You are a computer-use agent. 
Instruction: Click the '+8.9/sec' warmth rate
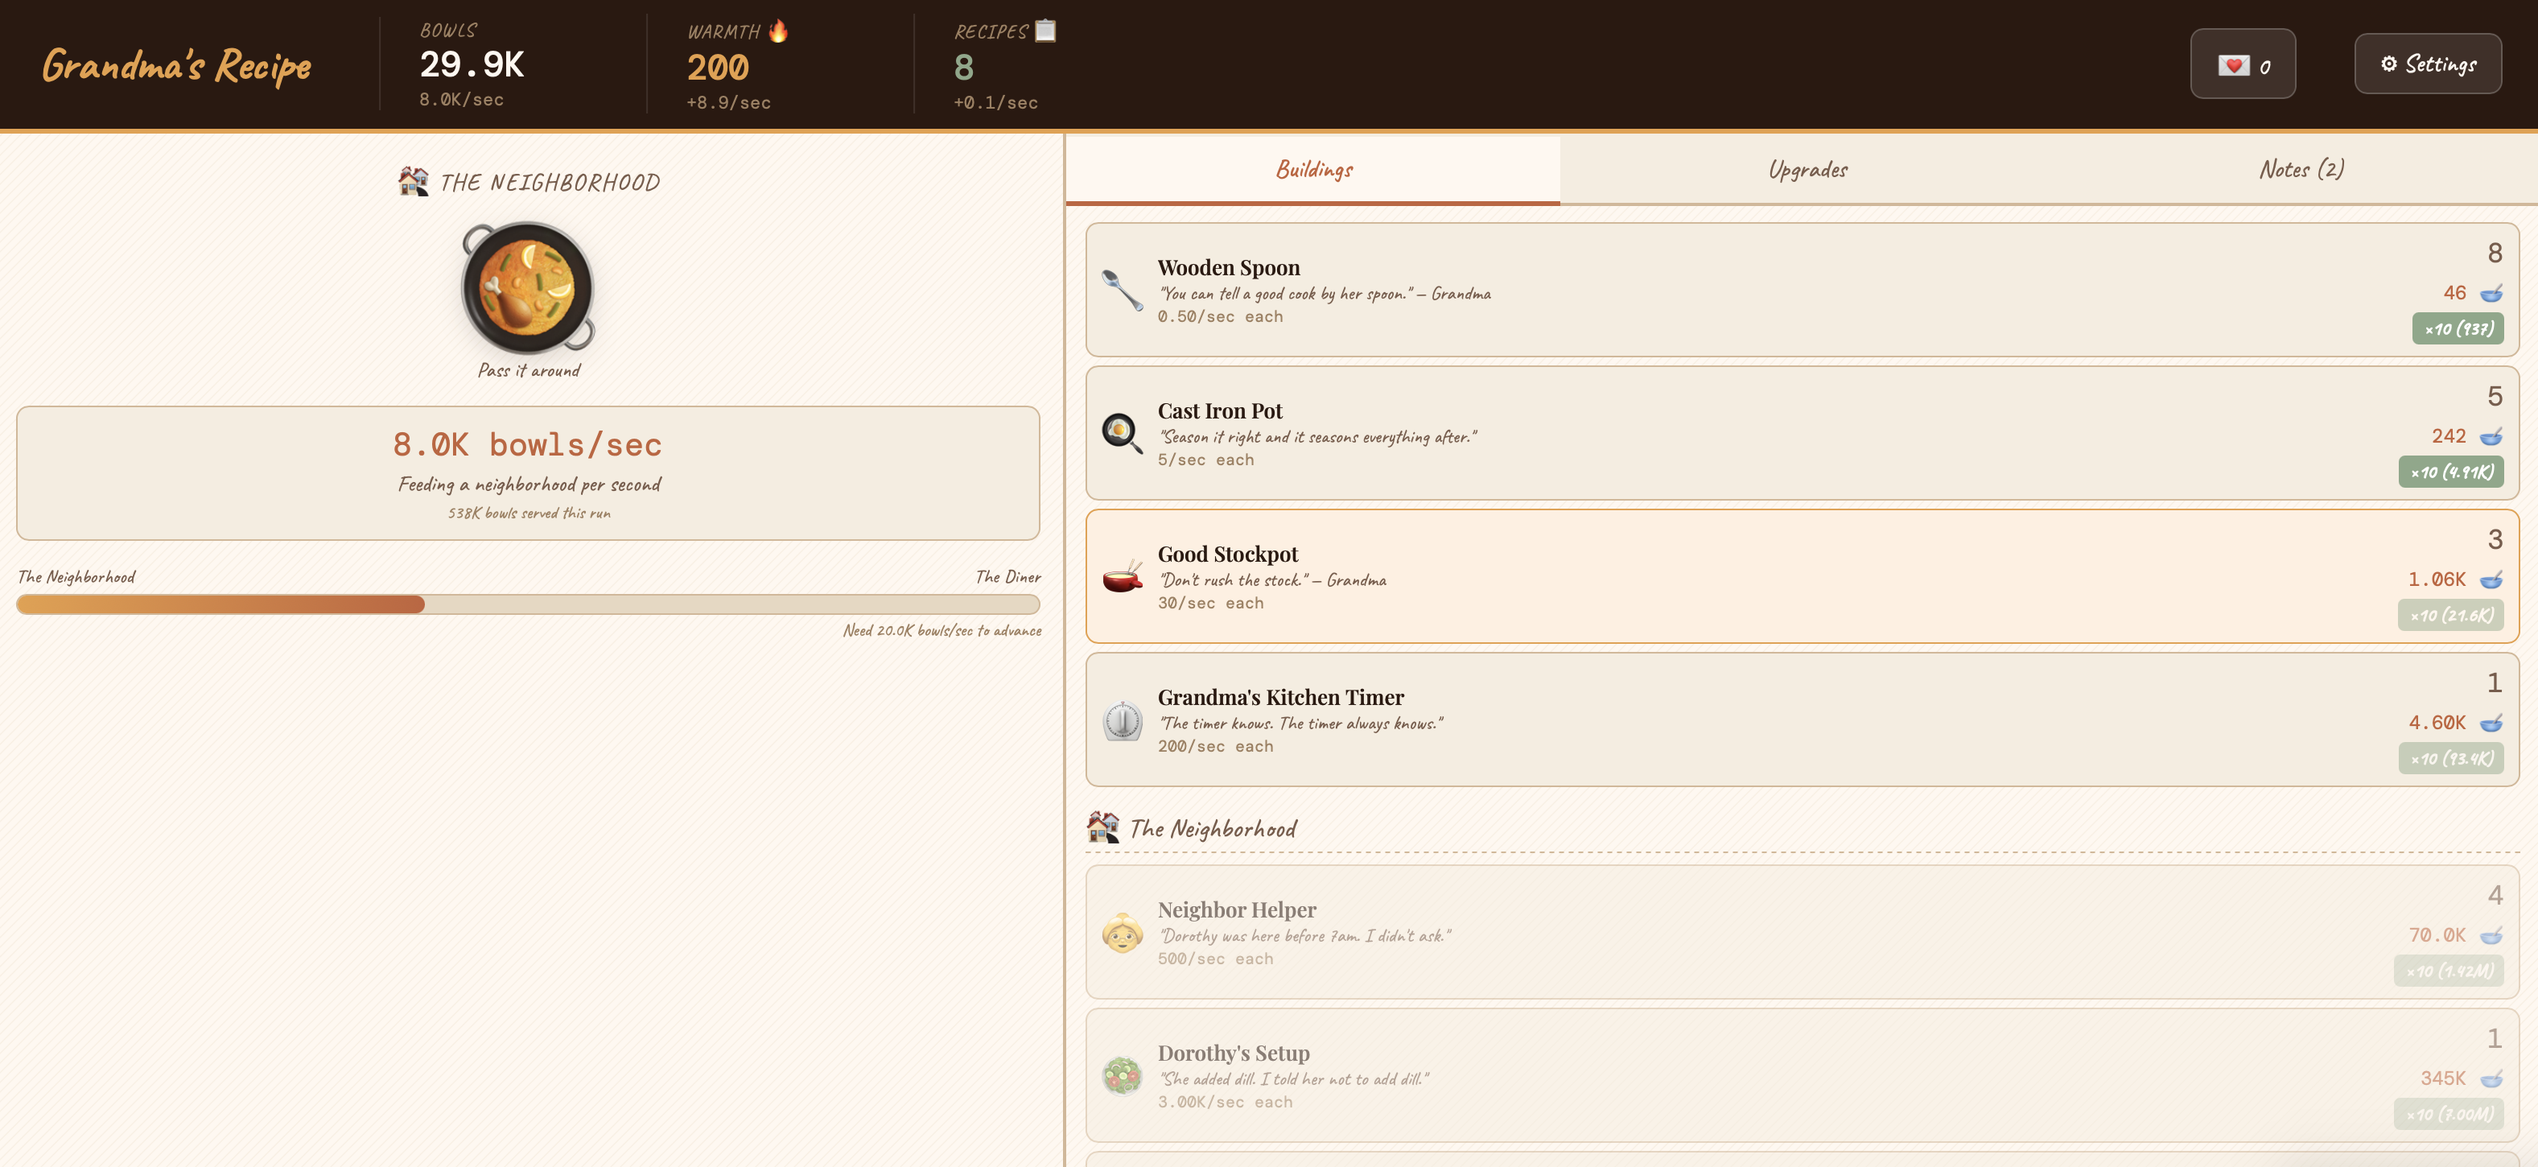click(x=729, y=102)
